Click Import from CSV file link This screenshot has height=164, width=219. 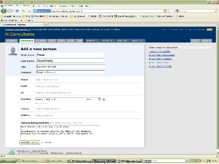160,66
